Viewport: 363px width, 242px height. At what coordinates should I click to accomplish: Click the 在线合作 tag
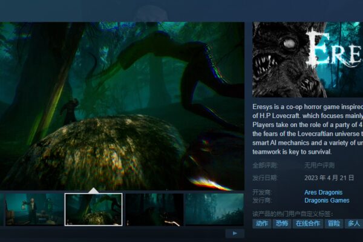(308, 223)
